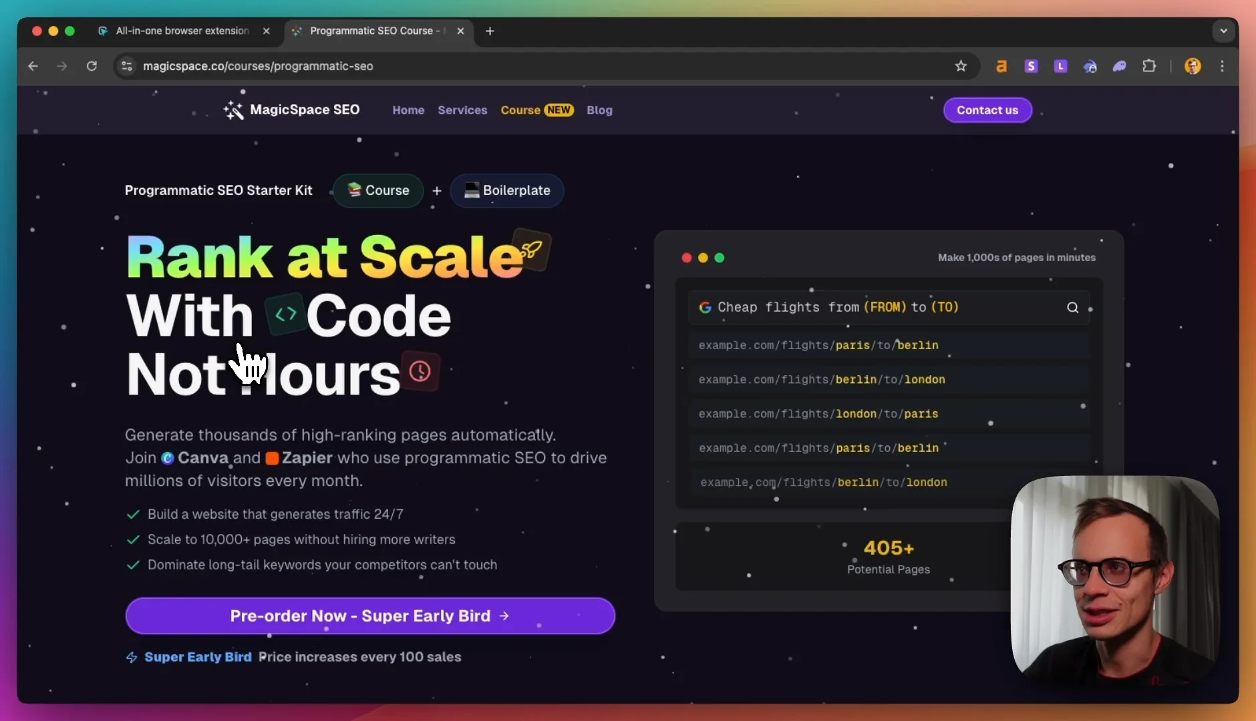
Task: Bookmark this page with the star icon
Action: tap(961, 66)
